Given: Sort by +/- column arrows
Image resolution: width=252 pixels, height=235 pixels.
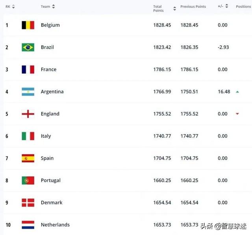Looking at the screenshot, I should pos(227,6).
